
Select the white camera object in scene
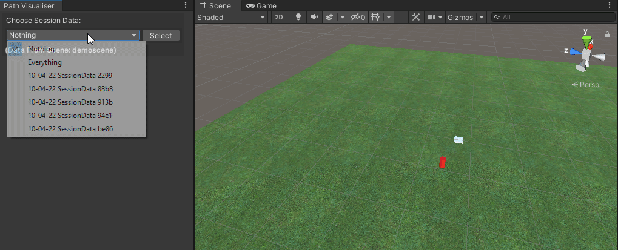(x=458, y=140)
